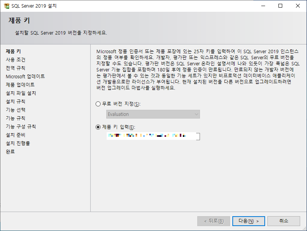Click the 취소 cancel button
Screen dimensions: 307x231
pyautogui.click(x=284, y=221)
